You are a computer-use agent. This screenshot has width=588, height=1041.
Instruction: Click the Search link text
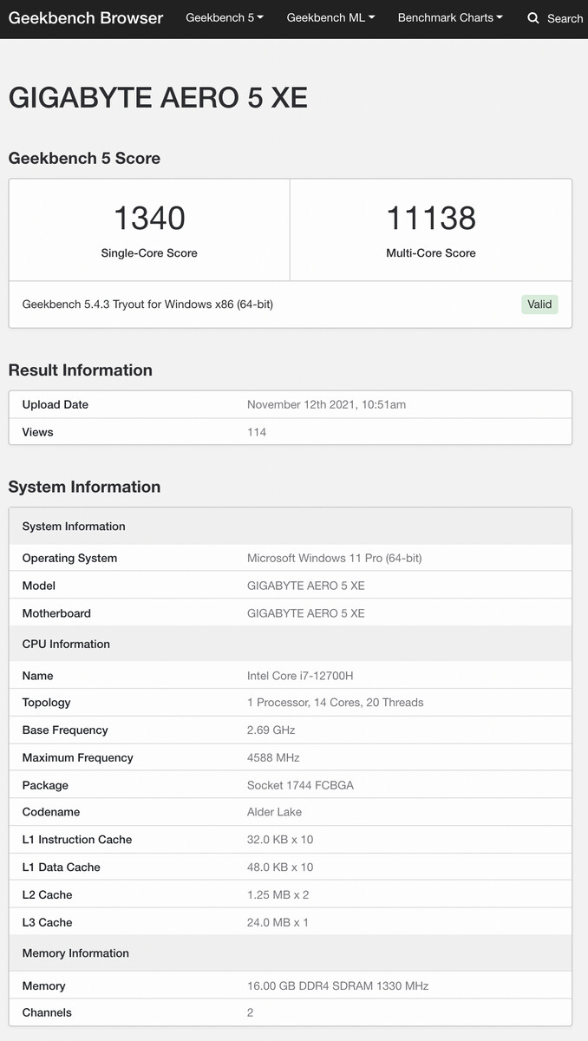click(565, 18)
